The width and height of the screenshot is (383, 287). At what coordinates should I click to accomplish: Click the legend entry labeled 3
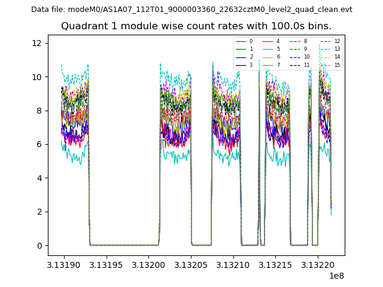(251, 65)
